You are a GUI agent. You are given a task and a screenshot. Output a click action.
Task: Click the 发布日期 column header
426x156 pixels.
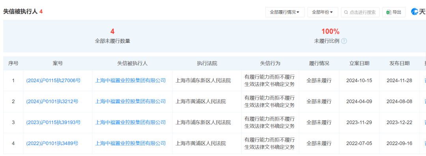pyautogui.click(x=399, y=63)
